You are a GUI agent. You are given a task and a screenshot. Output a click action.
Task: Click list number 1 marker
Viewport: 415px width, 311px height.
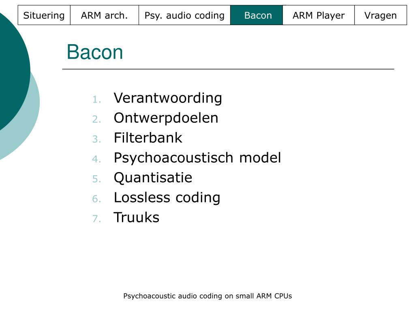96,100
